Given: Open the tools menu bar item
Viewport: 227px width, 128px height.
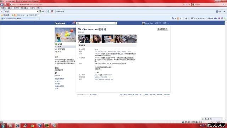Looking at the screenshot, I should [32, 8].
